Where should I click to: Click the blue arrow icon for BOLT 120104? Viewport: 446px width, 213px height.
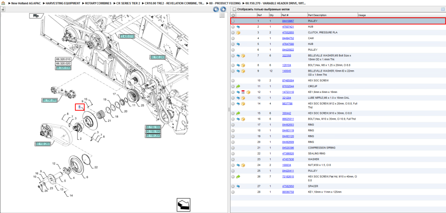click(x=238, y=65)
